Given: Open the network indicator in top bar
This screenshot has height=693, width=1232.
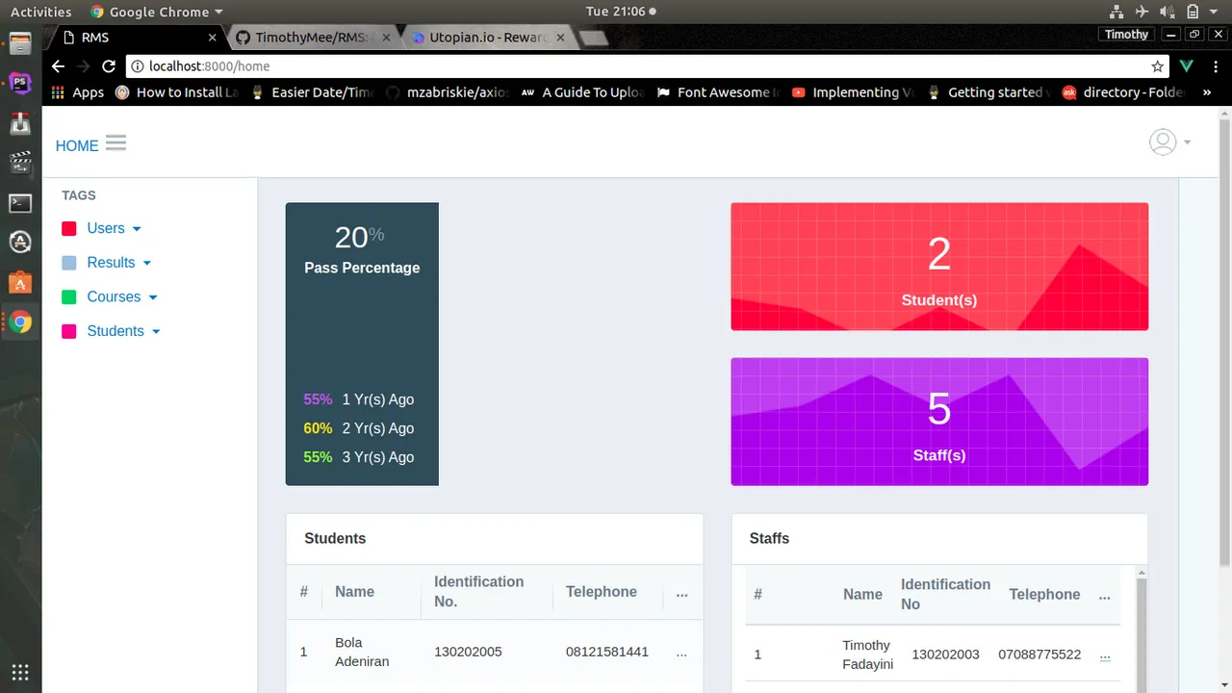Looking at the screenshot, I should (1116, 12).
